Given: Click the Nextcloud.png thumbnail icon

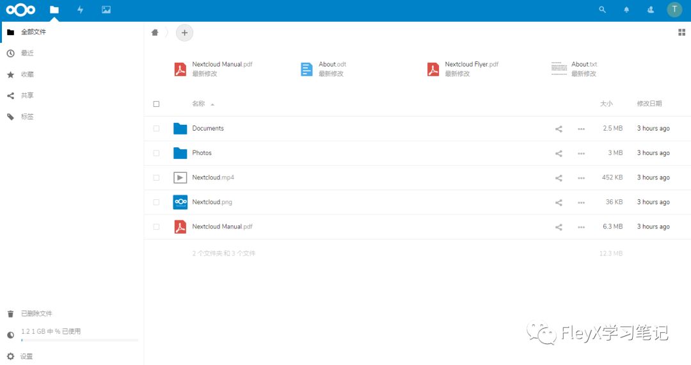Looking at the screenshot, I should (x=180, y=202).
